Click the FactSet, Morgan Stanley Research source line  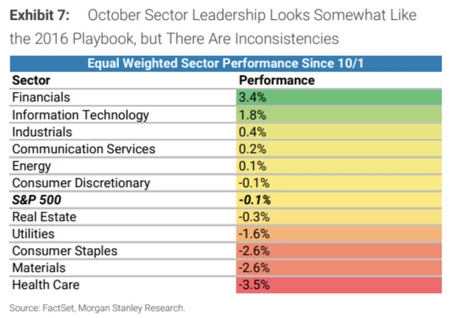click(97, 308)
